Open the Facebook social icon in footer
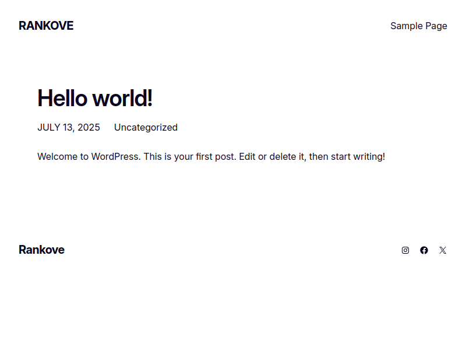Viewport: 466px width, 350px height. 424,250
